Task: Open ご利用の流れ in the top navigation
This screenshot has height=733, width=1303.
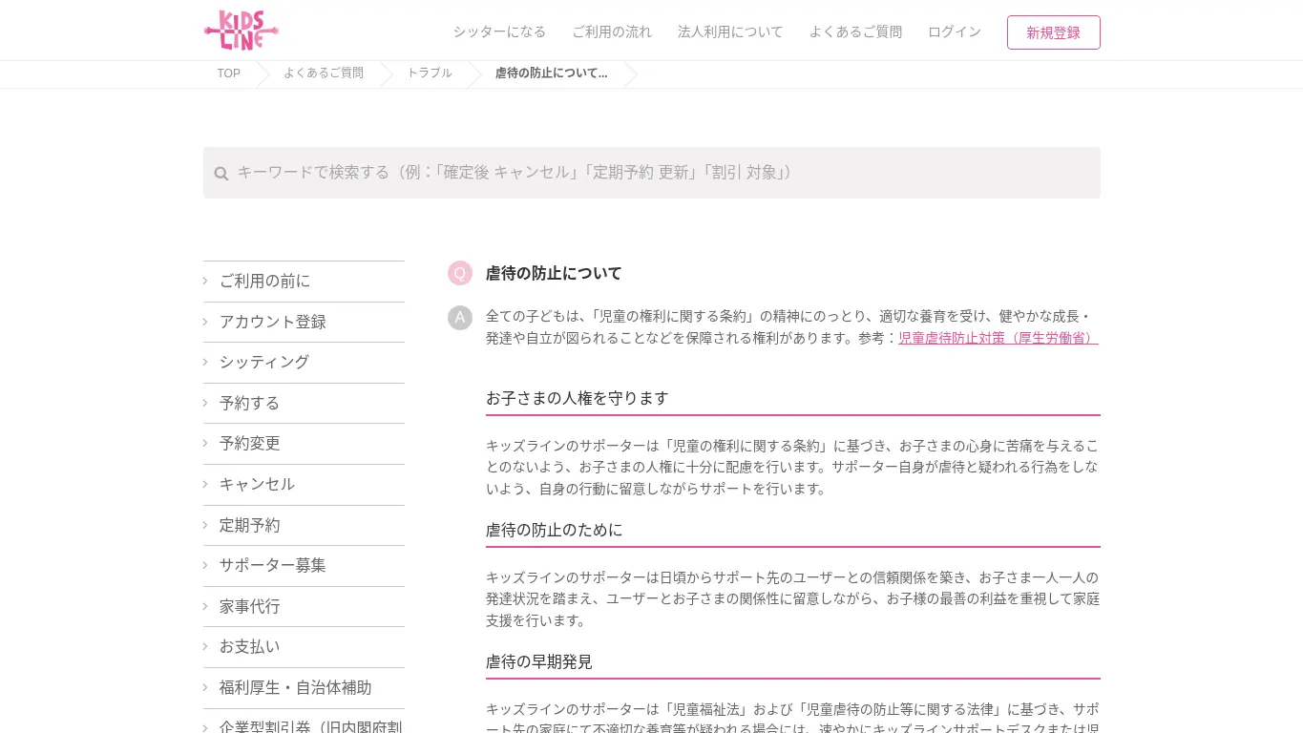Action: 612,31
